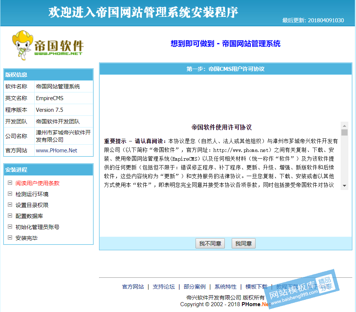The height and width of the screenshot is (312, 356).
Task: Visit the www.PHome.Net link in 版权信息 table
Action: tap(57, 151)
